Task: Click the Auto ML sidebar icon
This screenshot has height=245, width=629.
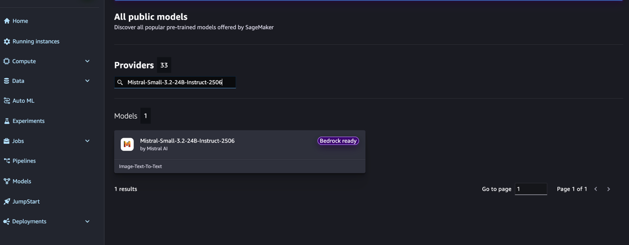Action: pos(7,101)
